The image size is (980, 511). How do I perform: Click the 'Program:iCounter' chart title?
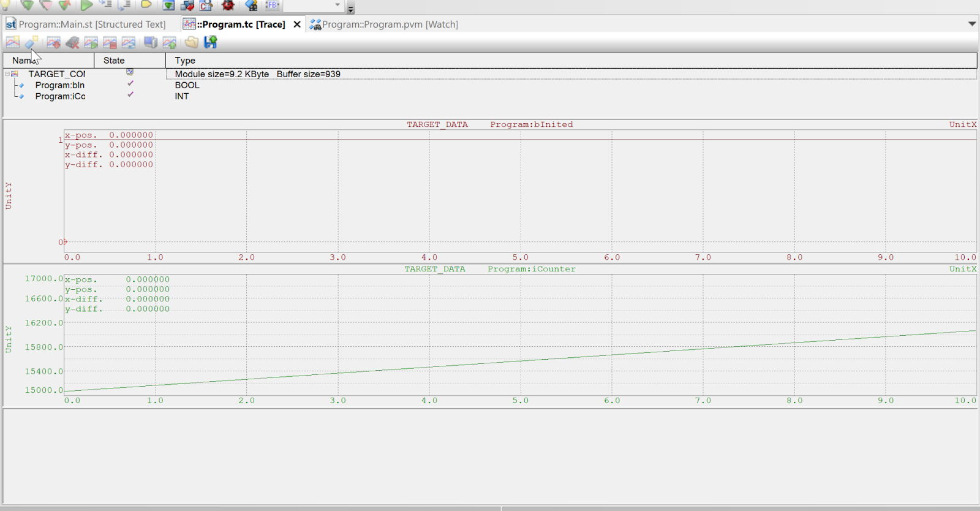tap(532, 269)
